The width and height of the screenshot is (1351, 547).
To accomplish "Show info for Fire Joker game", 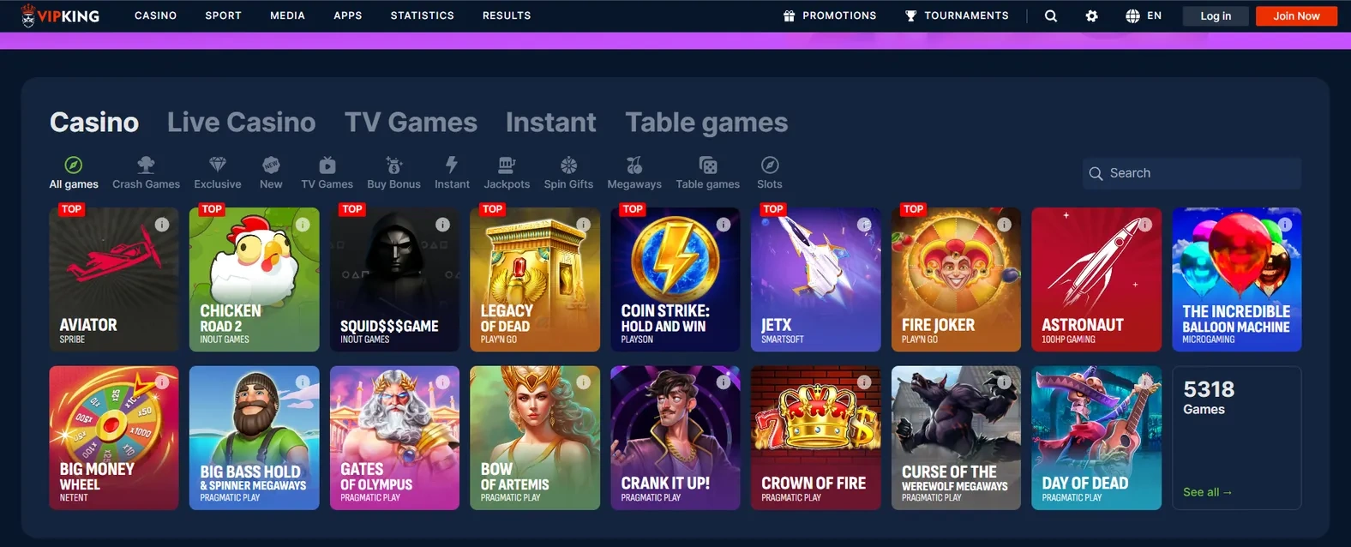I will click(x=1004, y=225).
